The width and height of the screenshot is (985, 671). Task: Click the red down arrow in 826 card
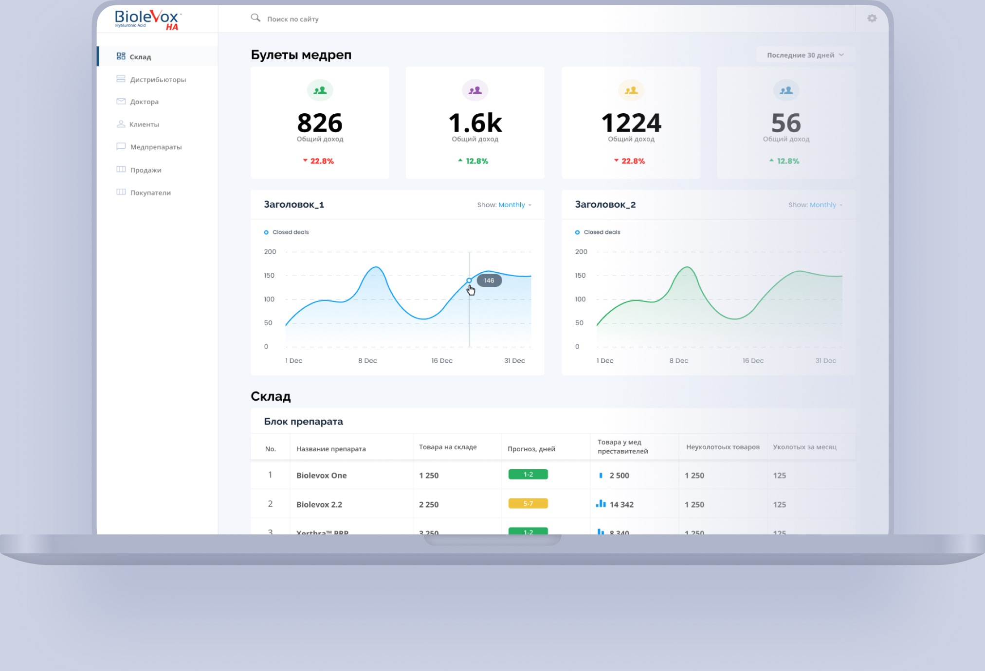pyautogui.click(x=305, y=160)
